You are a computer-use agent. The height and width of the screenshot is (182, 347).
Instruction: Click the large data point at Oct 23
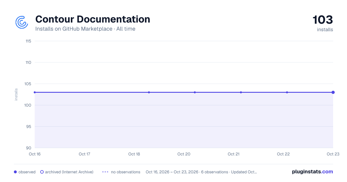(333, 92)
